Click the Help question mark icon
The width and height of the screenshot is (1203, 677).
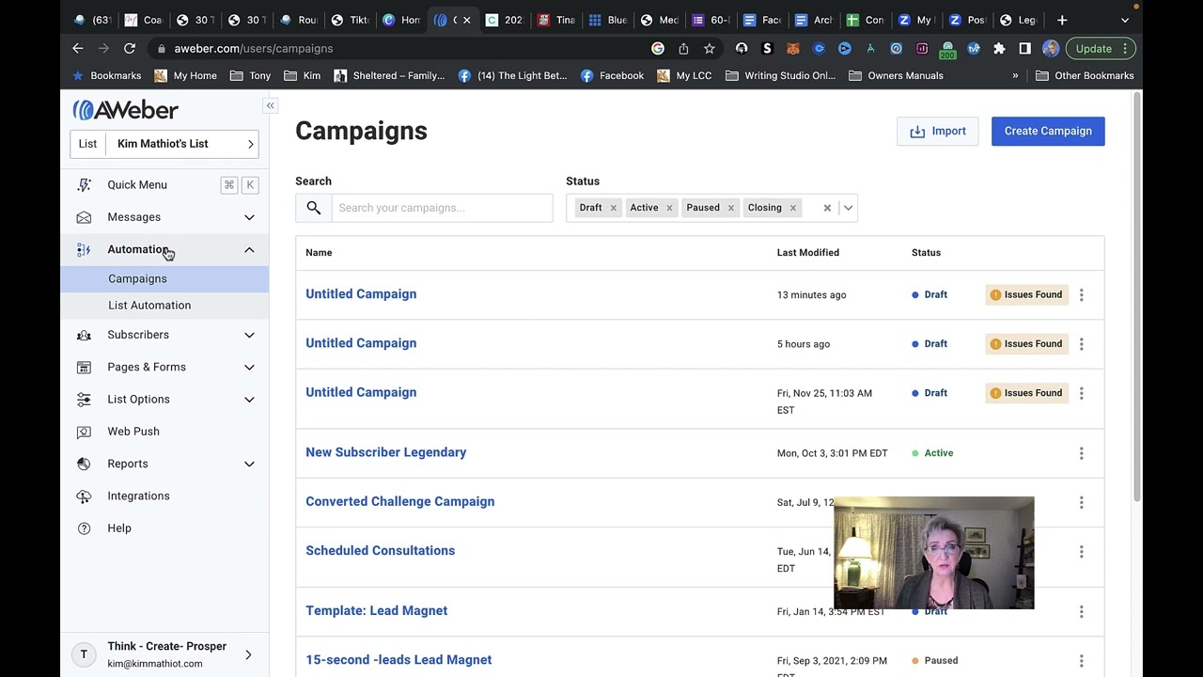click(x=84, y=528)
